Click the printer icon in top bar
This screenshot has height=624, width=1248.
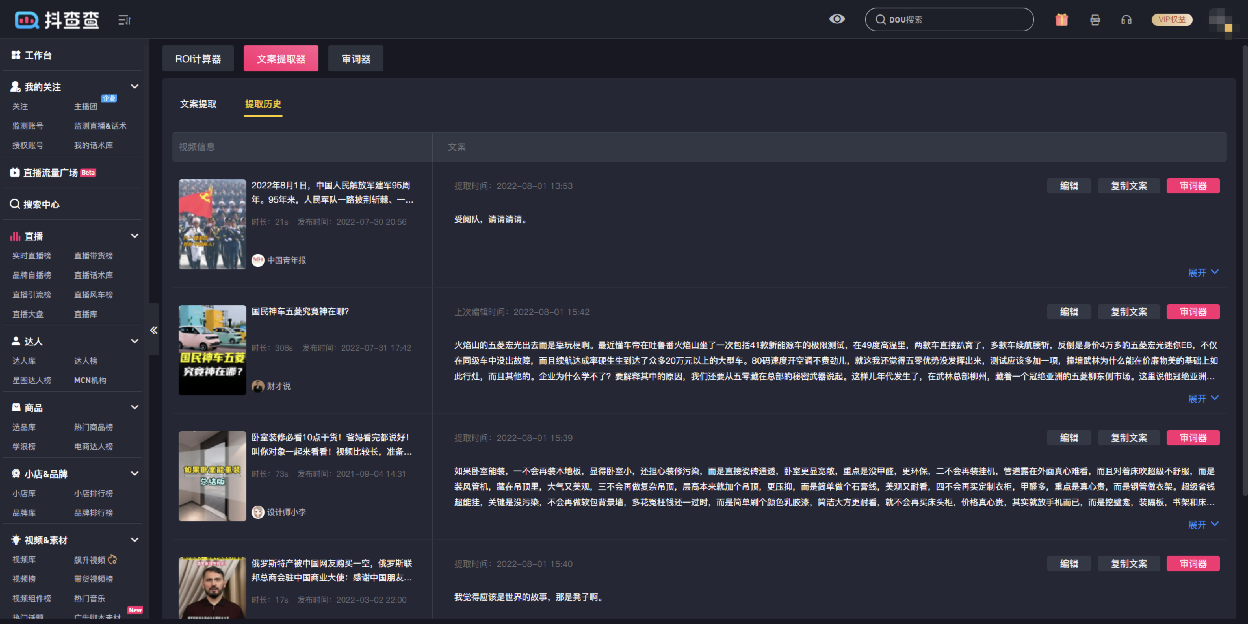point(1095,19)
